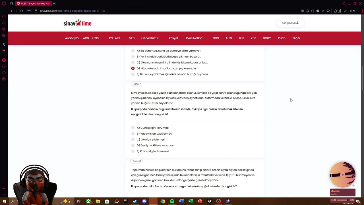Screen dimensions: 364x205
Task: Click the Windows Start button
Action: pos(4,201)
